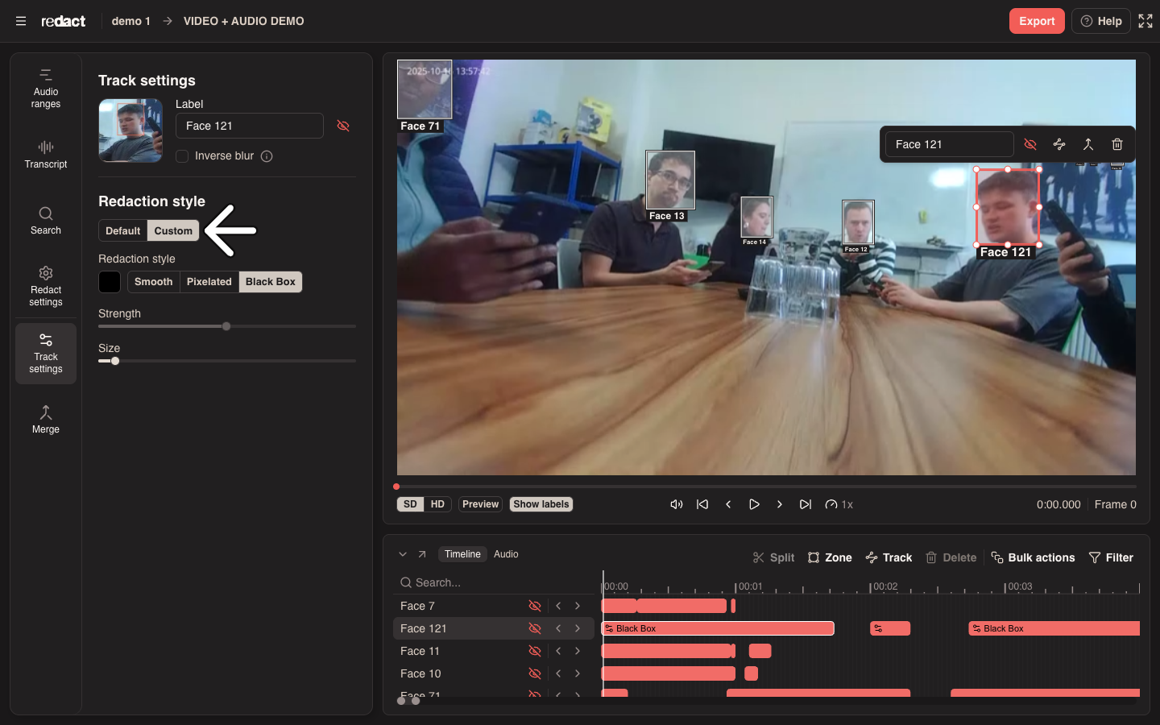Screen dimensions: 1160x725
Task: Toggle visibility for Face 10 track
Action: point(535,673)
